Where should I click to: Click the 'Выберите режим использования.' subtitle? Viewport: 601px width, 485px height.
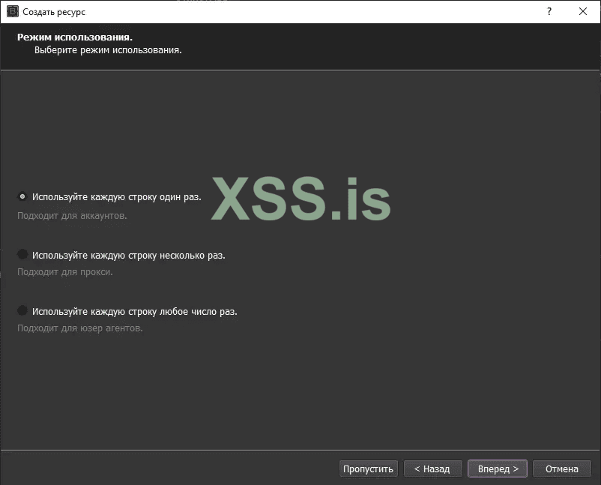108,50
